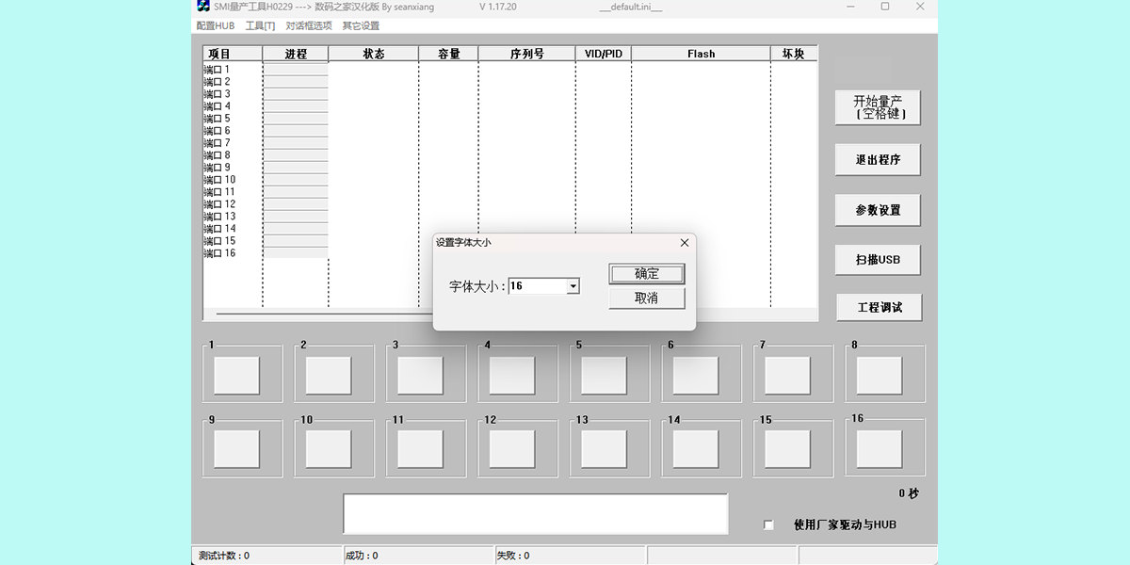Click the port 1 slot box
The image size is (1130, 565).
point(236,376)
